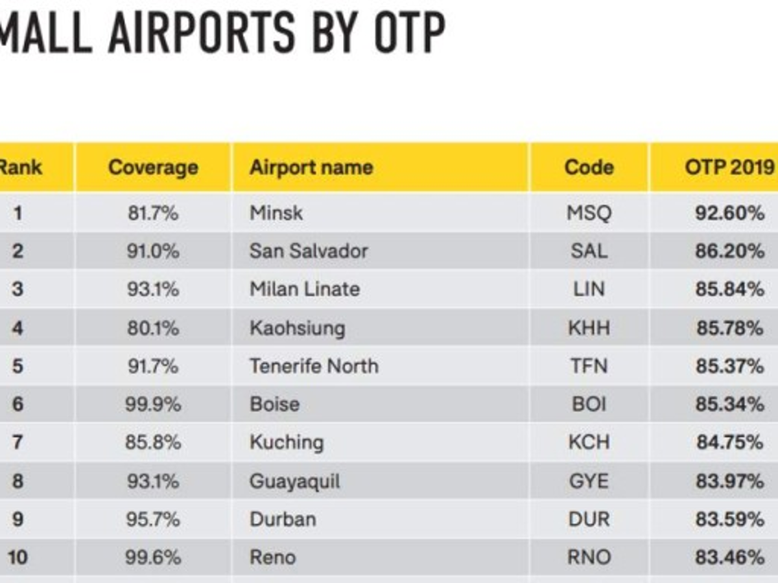This screenshot has width=778, height=583.
Task: Select the 99.9% coverage value
Action: click(152, 404)
